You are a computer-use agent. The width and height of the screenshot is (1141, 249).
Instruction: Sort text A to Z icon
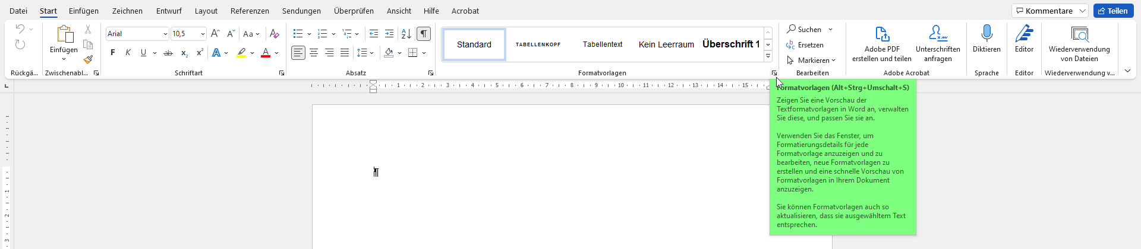coord(406,34)
